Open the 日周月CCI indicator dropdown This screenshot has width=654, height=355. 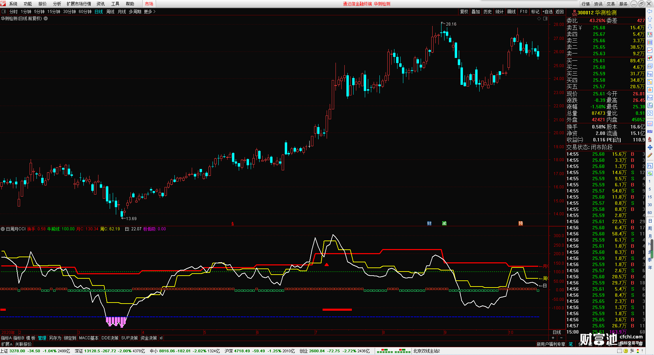pyautogui.click(x=3, y=229)
